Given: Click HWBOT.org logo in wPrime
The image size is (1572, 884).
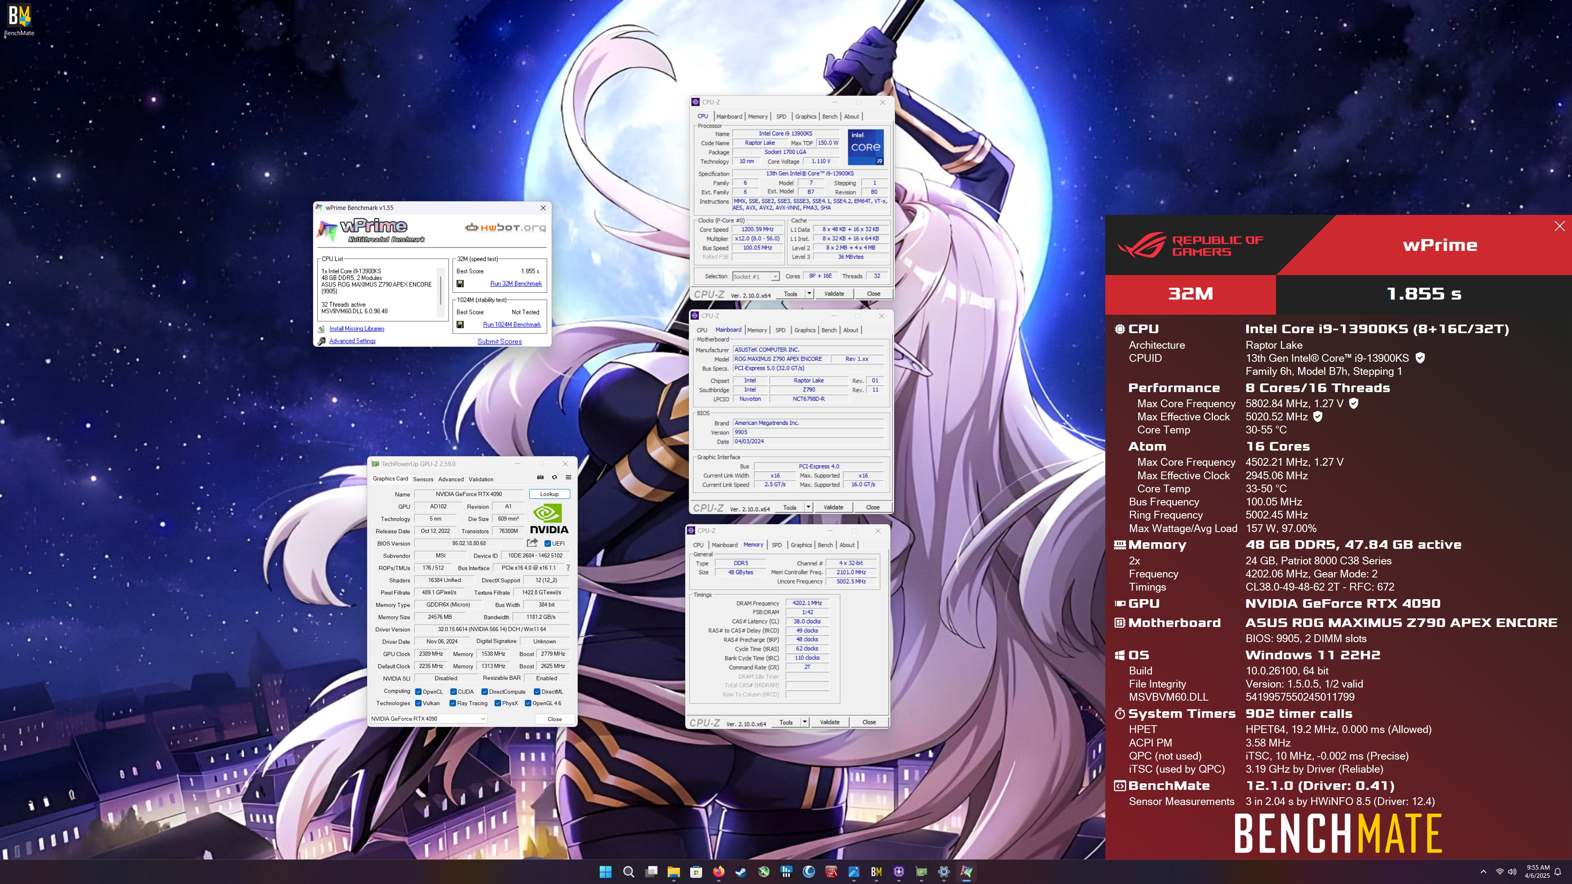Looking at the screenshot, I should (505, 228).
